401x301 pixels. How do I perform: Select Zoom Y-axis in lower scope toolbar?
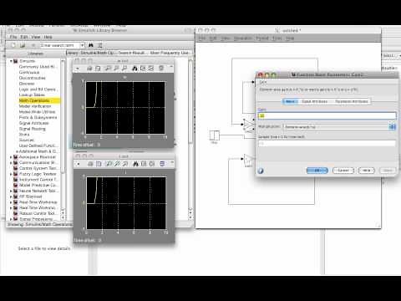coord(125,164)
